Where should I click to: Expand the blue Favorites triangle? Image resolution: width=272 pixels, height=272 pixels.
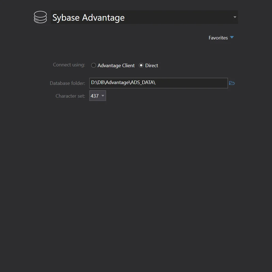pyautogui.click(x=232, y=38)
